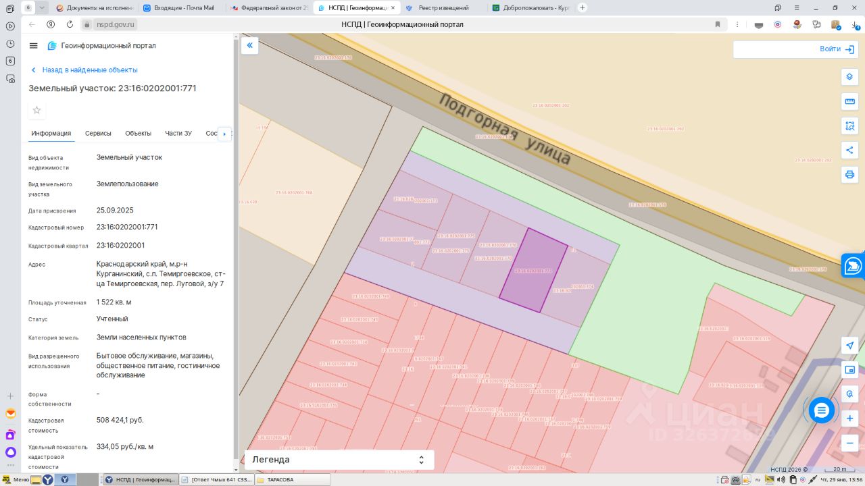Screen dimensions: 865x486
Task: Open the Меню start button in taskbar
Action: click(x=16, y=480)
